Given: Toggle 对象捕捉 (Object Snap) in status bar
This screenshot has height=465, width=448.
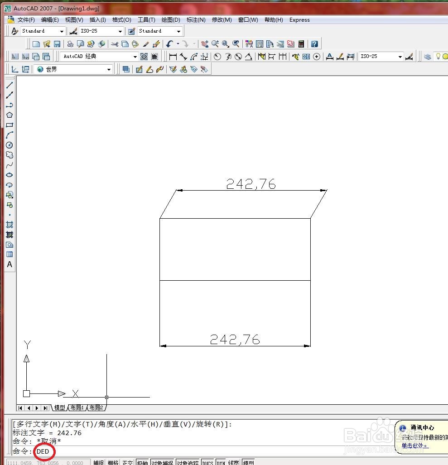Looking at the screenshot, I should coord(162,462).
